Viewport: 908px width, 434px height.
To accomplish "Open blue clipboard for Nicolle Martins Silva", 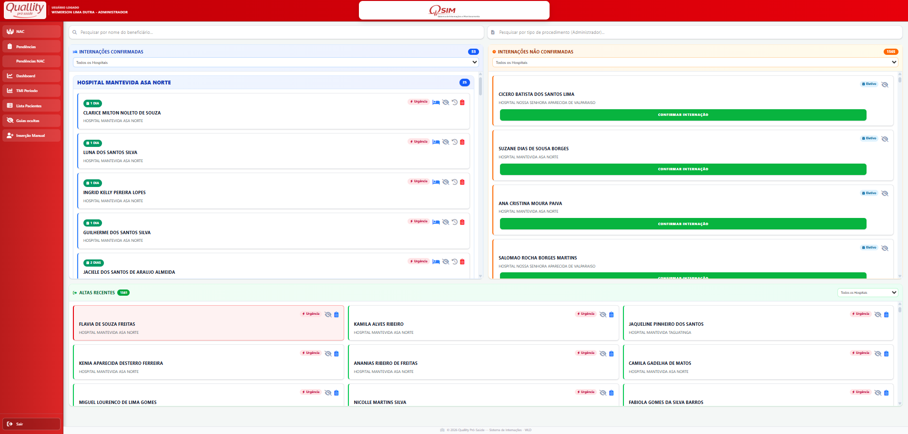I will (612, 393).
